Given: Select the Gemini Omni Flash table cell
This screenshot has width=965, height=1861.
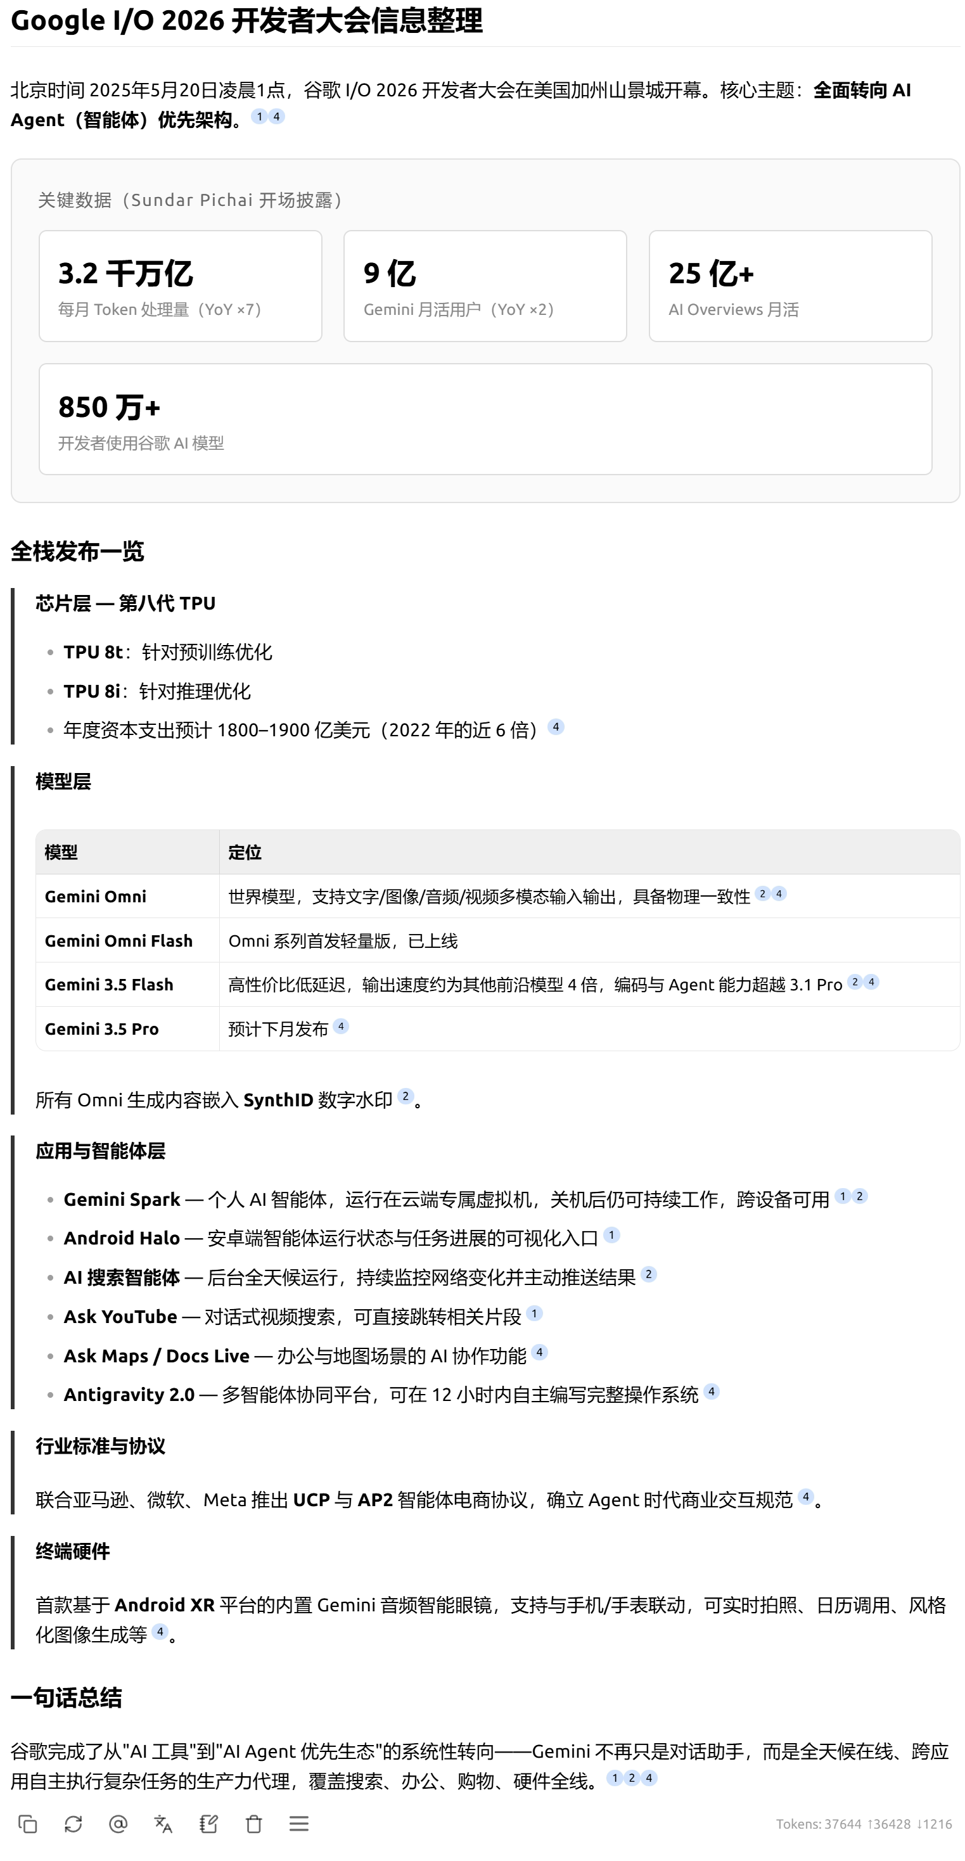Looking at the screenshot, I should pyautogui.click(x=128, y=940).
